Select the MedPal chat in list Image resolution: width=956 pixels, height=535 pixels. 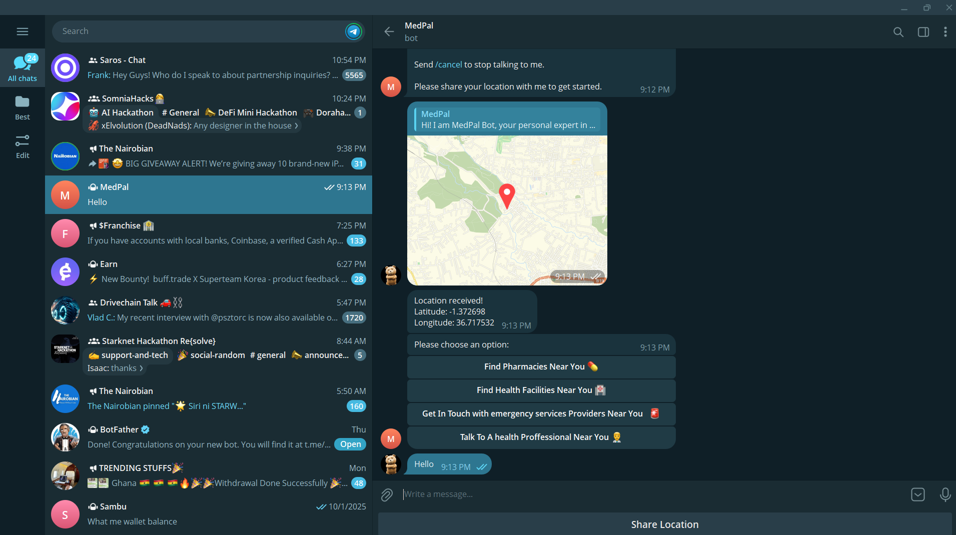(x=209, y=194)
